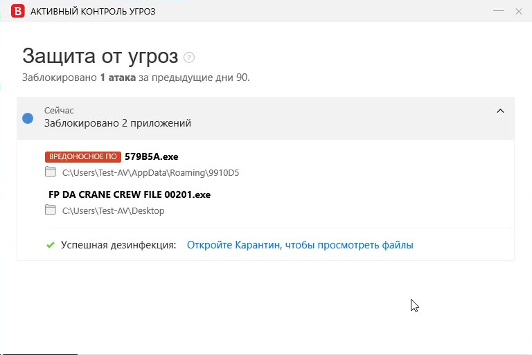Collapse the Сейчас section with chevron

pos(500,111)
